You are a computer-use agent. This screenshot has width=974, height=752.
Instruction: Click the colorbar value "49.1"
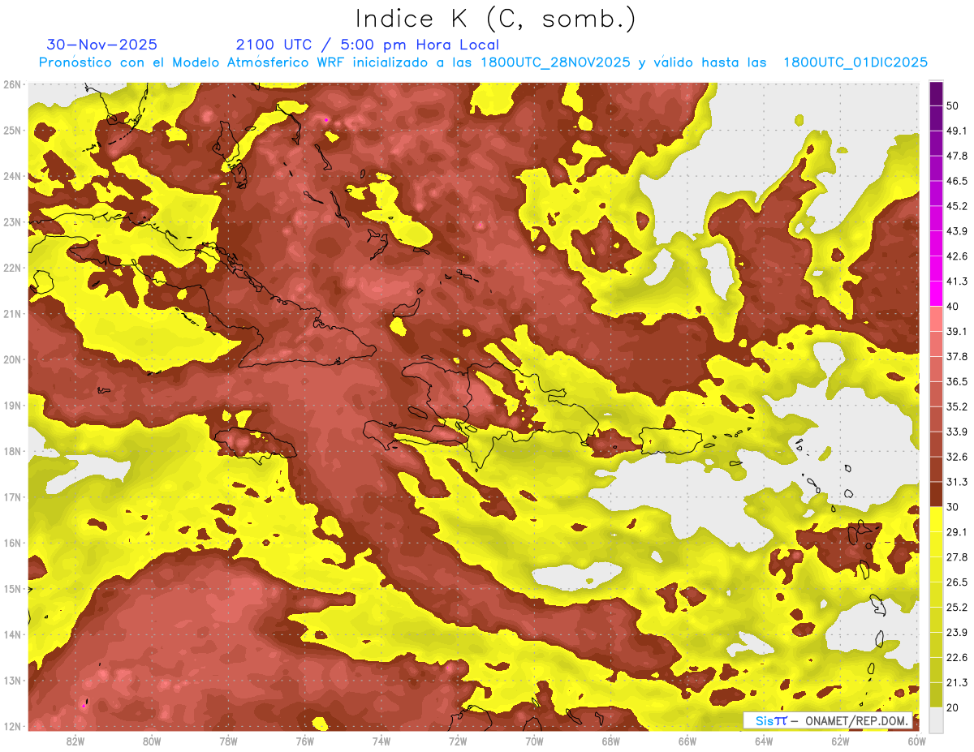[x=956, y=131]
